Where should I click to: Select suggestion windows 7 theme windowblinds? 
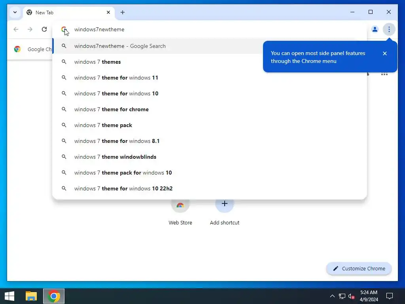(210, 157)
